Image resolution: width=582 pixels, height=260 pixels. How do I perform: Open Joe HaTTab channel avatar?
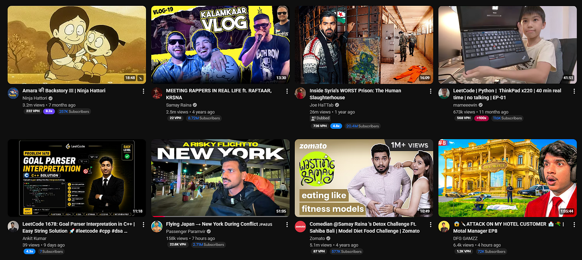(x=301, y=93)
